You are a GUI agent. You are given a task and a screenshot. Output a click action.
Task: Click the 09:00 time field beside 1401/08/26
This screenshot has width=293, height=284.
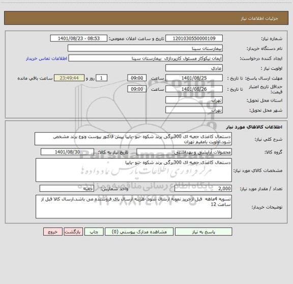pyautogui.click(x=137, y=89)
